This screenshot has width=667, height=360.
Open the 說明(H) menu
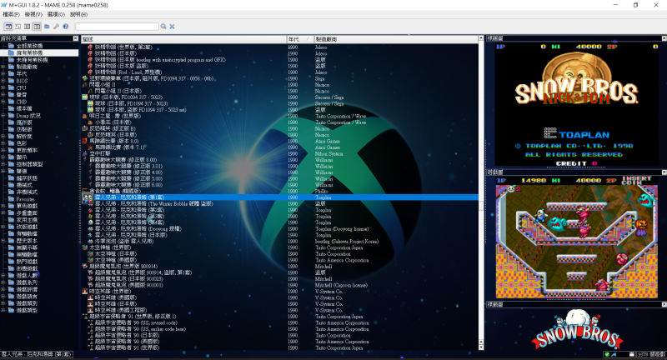78,14
